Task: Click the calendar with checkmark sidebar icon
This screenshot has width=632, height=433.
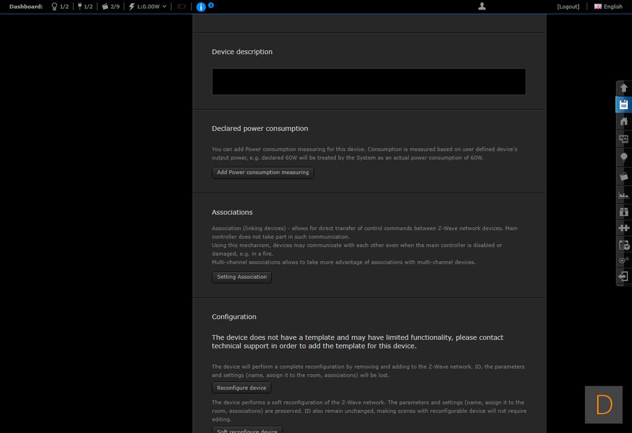Action: tap(624, 245)
